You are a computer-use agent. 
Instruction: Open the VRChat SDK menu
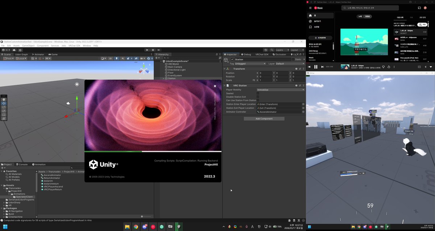(x=74, y=46)
